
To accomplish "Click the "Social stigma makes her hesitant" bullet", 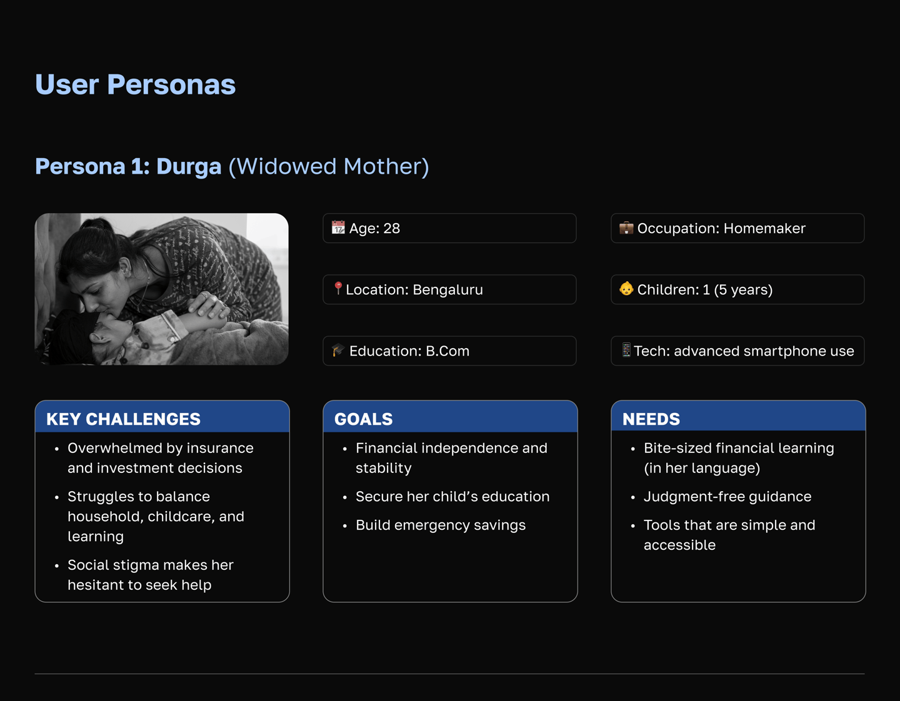I will coord(150,575).
